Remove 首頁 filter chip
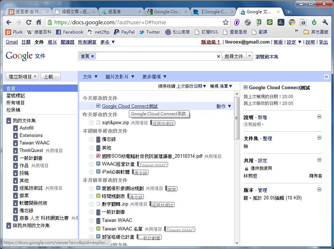Viewport: 334px width, 249px height. [92, 56]
